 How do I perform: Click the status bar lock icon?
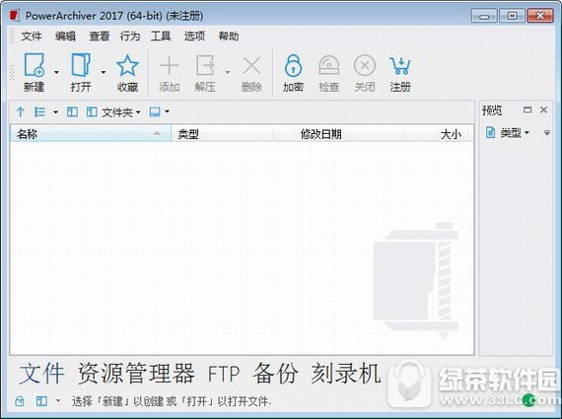pos(20,401)
